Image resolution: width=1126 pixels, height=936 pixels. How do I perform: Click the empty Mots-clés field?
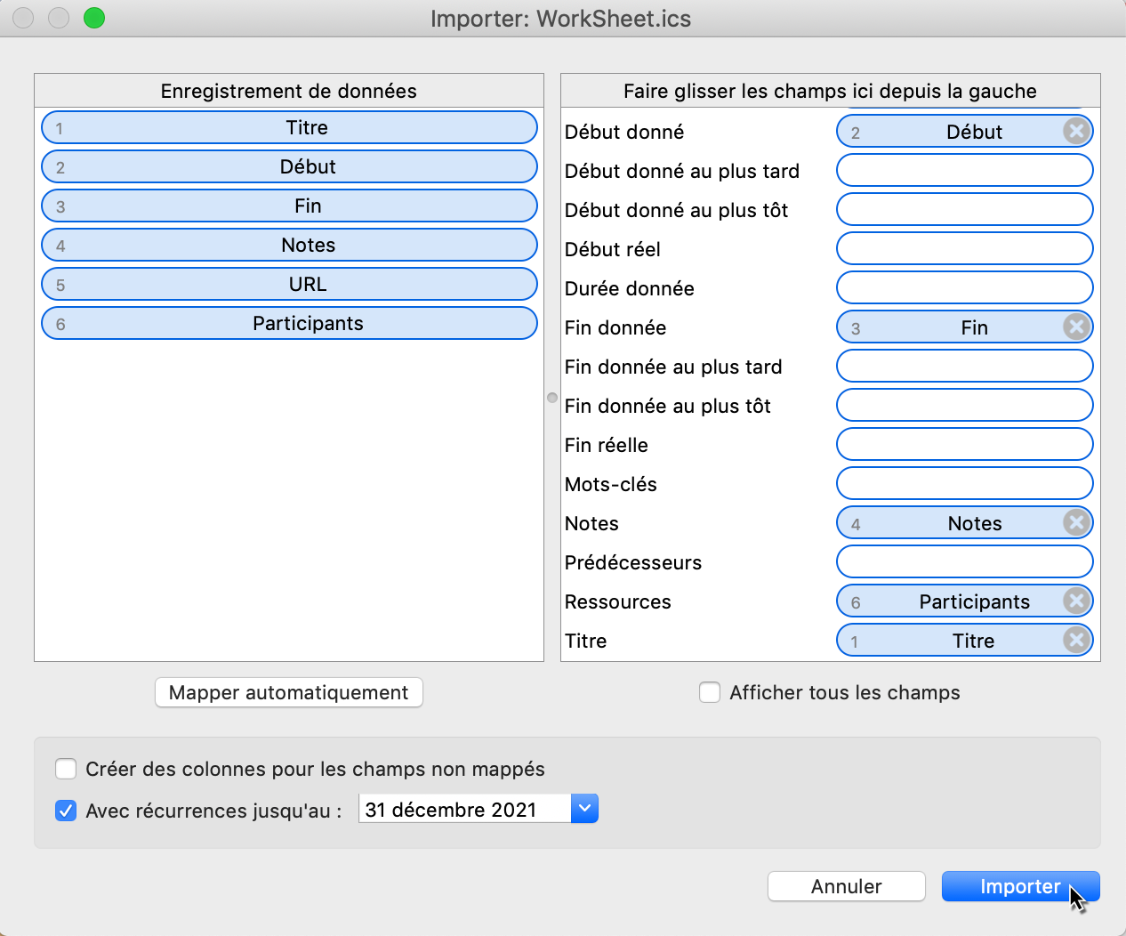tap(964, 483)
